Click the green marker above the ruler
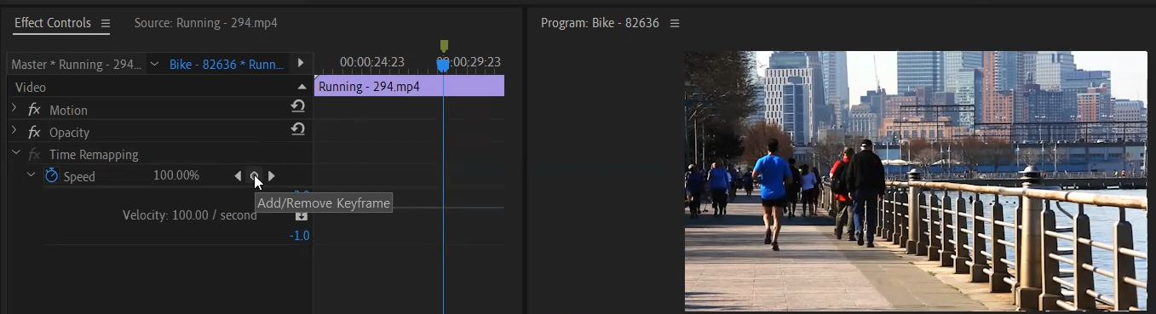 (444, 45)
